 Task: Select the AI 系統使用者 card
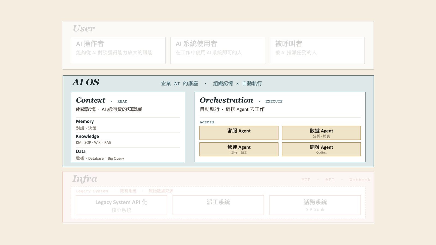point(218,51)
